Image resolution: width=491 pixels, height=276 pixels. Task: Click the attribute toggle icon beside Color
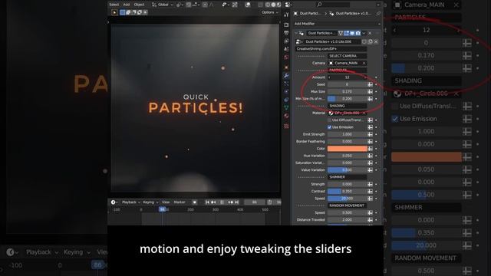click(370, 149)
